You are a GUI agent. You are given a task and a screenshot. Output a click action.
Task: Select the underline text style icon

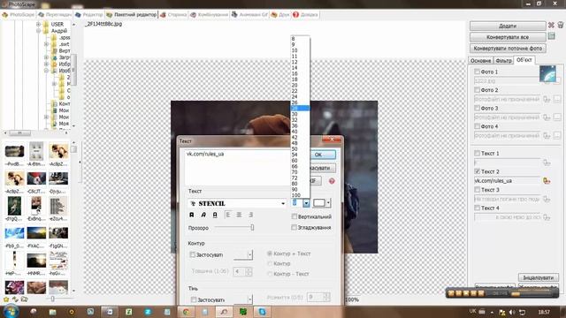click(215, 215)
